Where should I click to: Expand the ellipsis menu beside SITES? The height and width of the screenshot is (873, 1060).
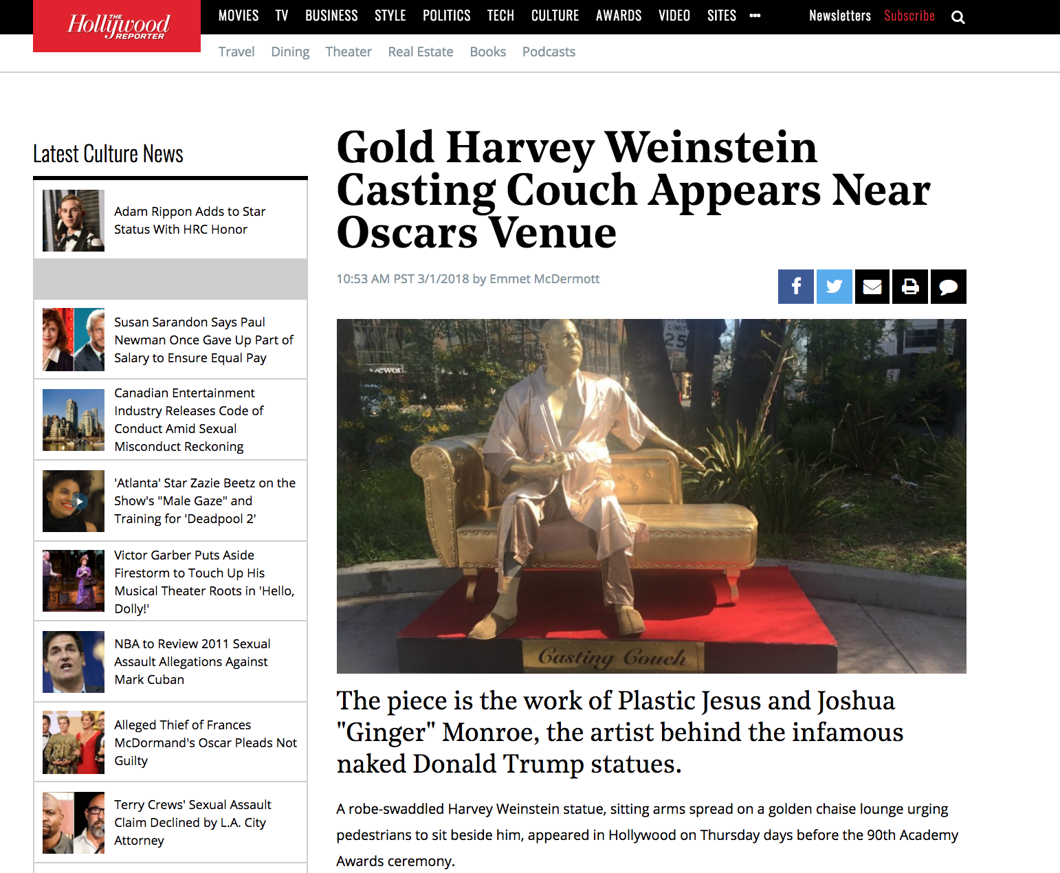[x=755, y=15]
